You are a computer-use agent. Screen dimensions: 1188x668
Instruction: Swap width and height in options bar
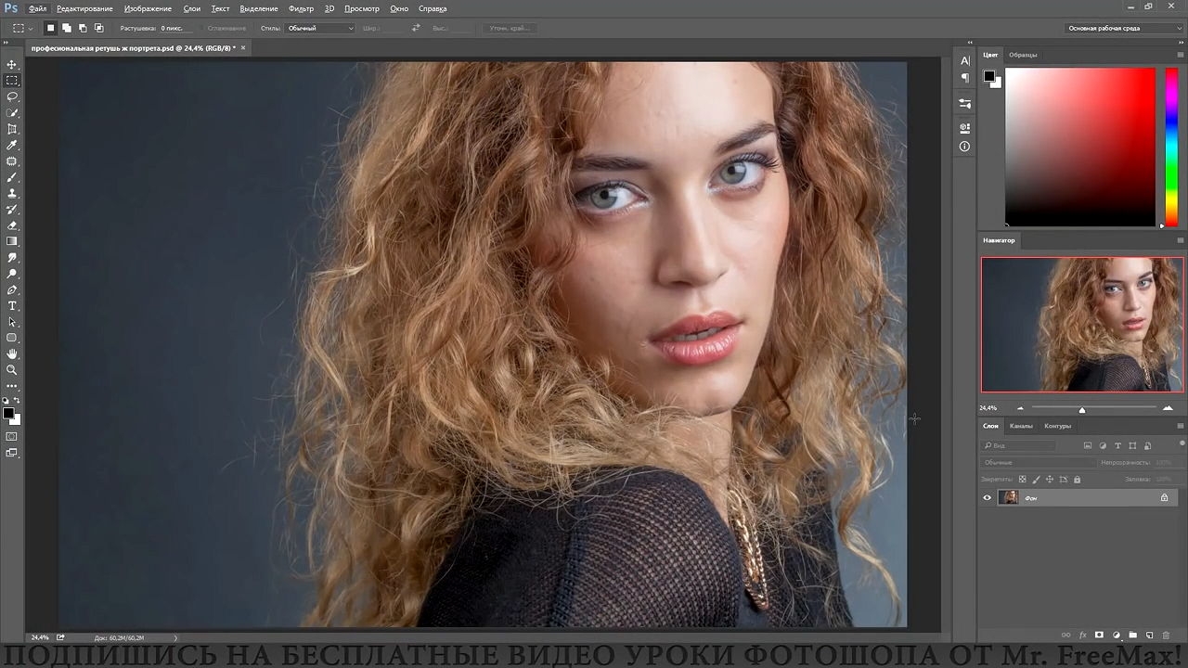pyautogui.click(x=416, y=28)
